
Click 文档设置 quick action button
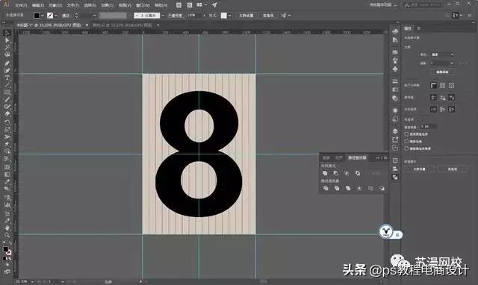point(420,169)
